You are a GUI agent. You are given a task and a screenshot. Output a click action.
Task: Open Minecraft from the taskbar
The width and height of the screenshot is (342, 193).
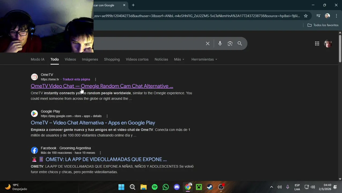[x=199, y=187]
